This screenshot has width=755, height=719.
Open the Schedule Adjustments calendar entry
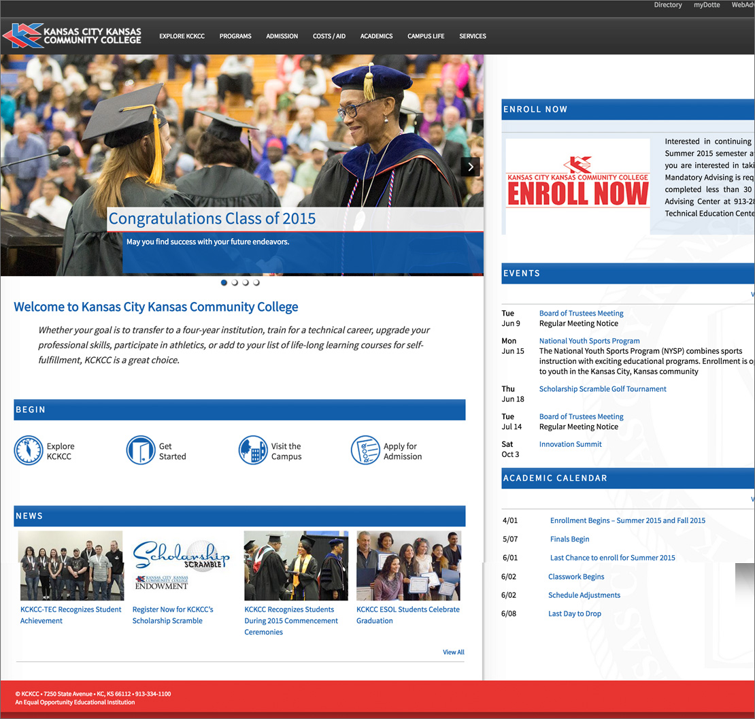[584, 595]
